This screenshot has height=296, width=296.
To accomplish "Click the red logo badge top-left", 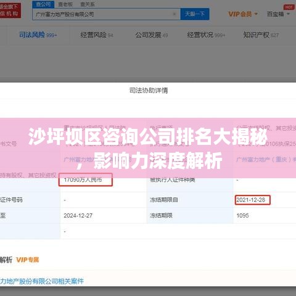I will click(10, 10).
